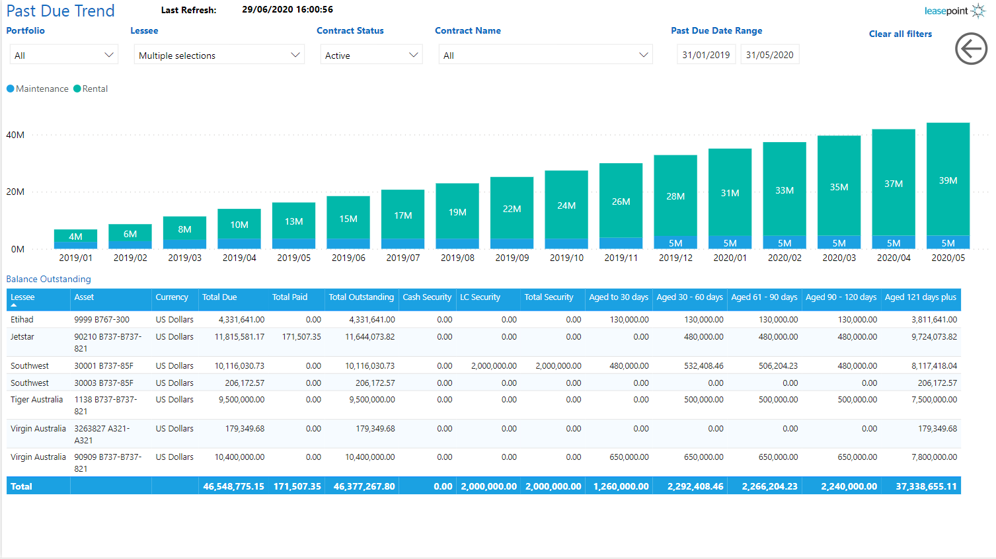The image size is (996, 559).
Task: Click the 2019/03 Rental bar labeled 8M
Action: pyautogui.click(x=184, y=229)
